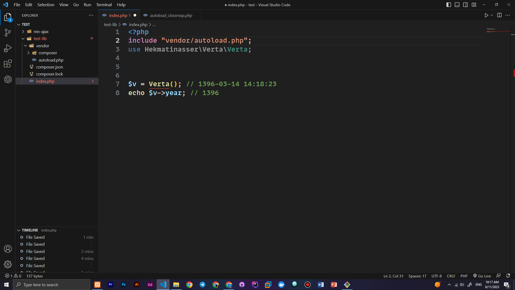The image size is (515, 290).
Task: Select the File Saved entry from 4 mins ago
Action: click(x=57, y=259)
